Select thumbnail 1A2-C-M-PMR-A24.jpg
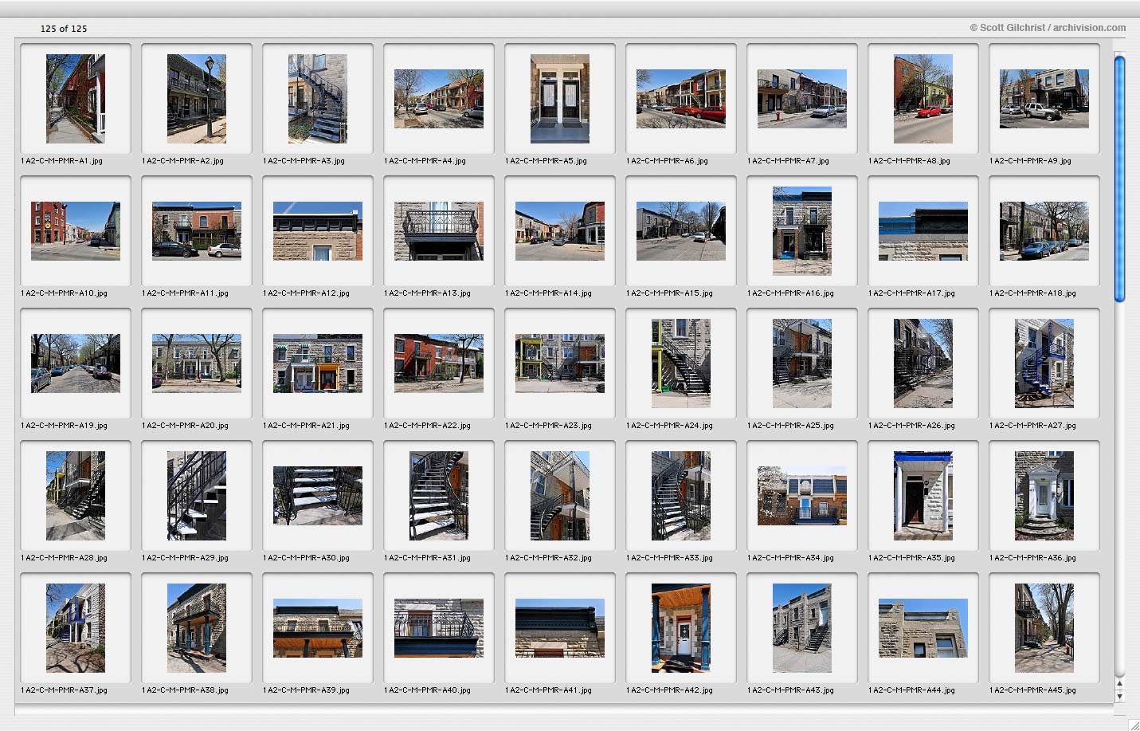The width and height of the screenshot is (1140, 731). click(x=681, y=364)
